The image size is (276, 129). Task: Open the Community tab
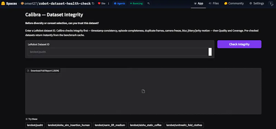tap(234, 3)
